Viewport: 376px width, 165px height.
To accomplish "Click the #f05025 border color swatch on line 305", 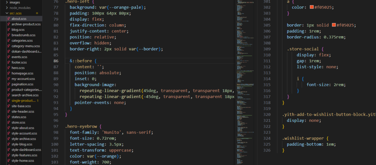I will [x=334, y=25].
